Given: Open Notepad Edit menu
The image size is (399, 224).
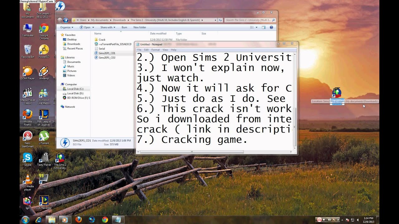Looking at the screenshot, I should 146,50.
